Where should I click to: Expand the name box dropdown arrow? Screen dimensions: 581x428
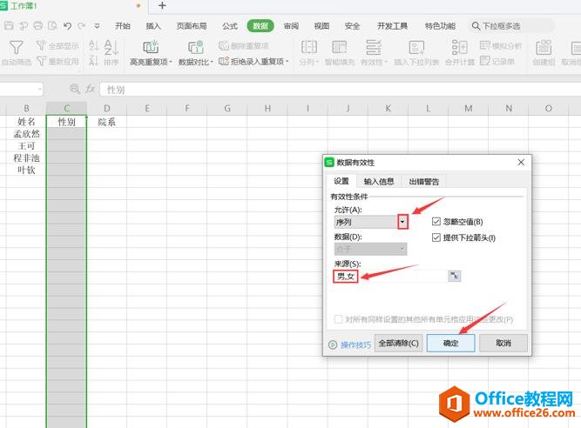click(40, 89)
